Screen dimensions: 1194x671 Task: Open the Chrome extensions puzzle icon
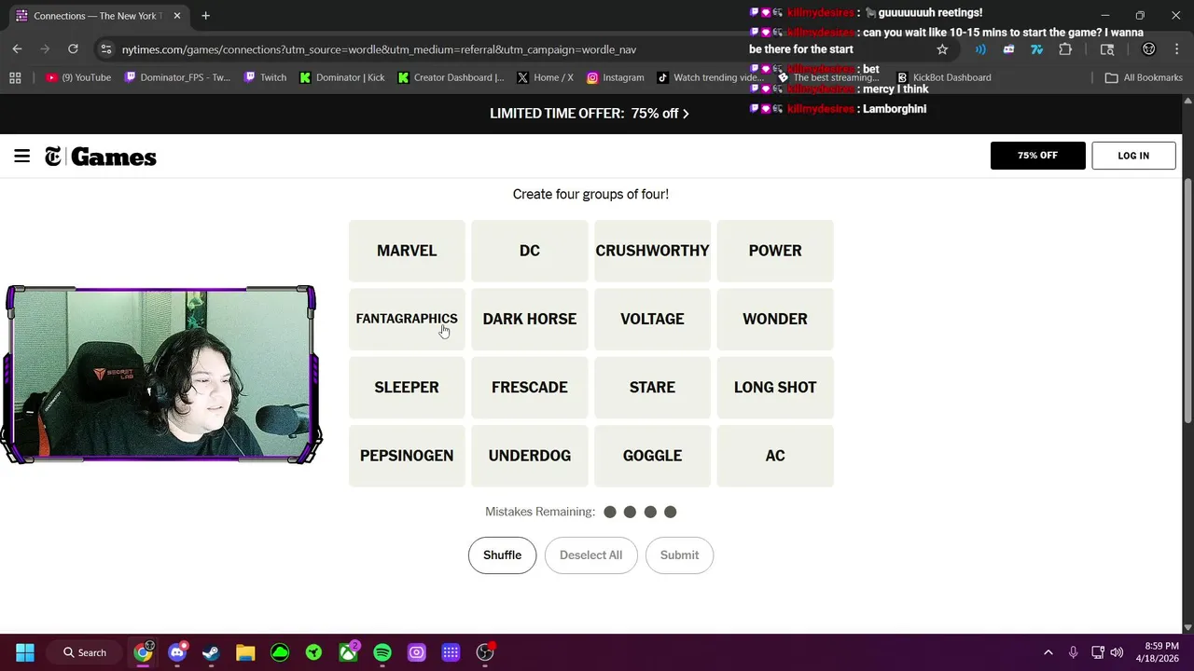pos(1065,49)
